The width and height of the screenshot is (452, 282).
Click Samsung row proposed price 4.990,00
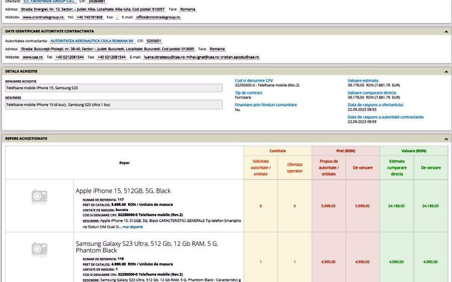point(328,262)
